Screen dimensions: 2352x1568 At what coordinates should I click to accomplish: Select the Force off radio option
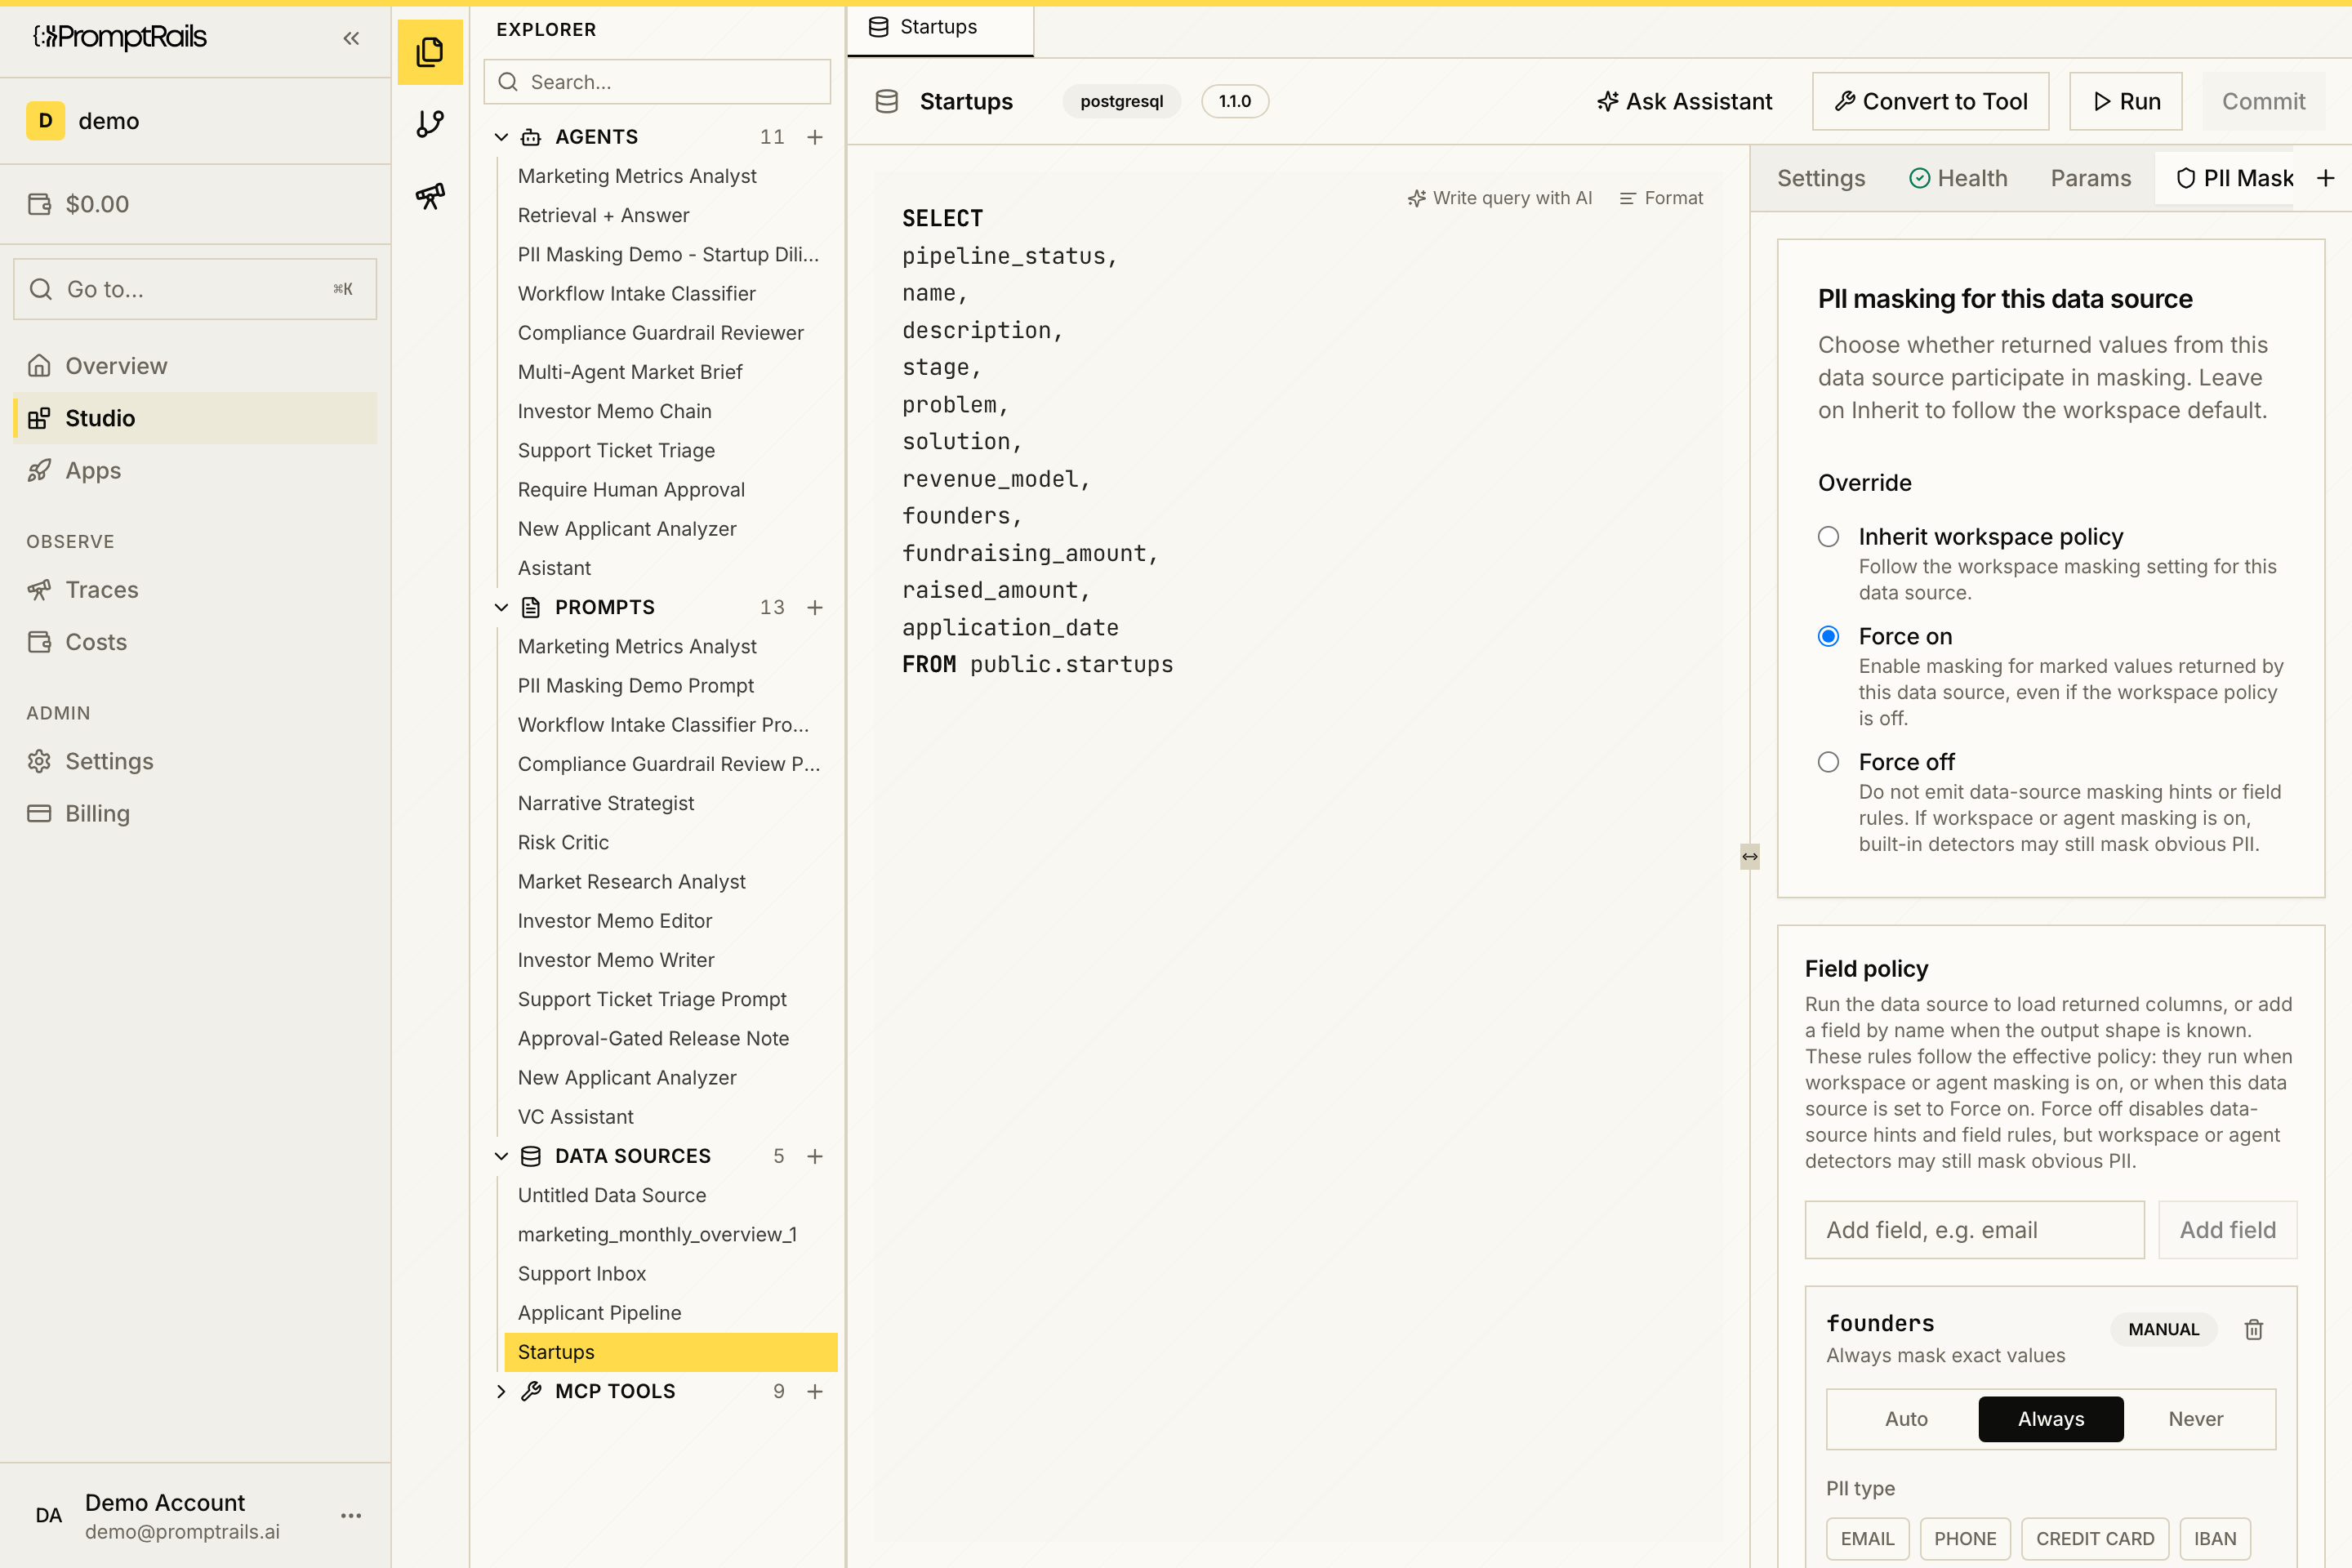point(1829,762)
